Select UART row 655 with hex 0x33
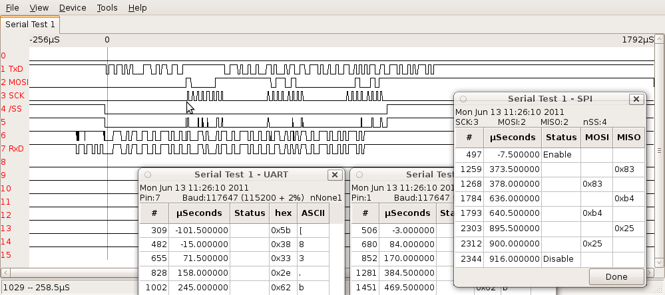Viewport: 665px width, 295px height. (x=234, y=259)
